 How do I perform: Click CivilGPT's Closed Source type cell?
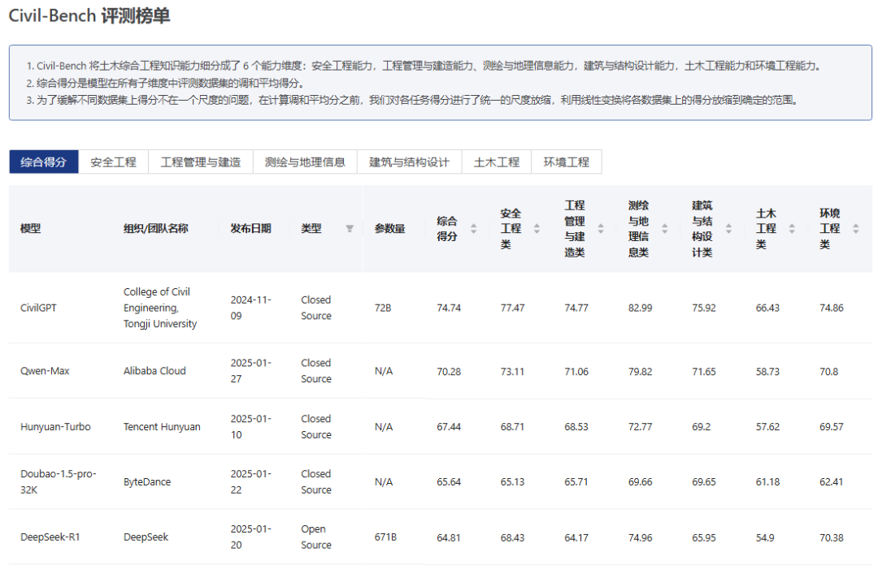click(x=316, y=308)
